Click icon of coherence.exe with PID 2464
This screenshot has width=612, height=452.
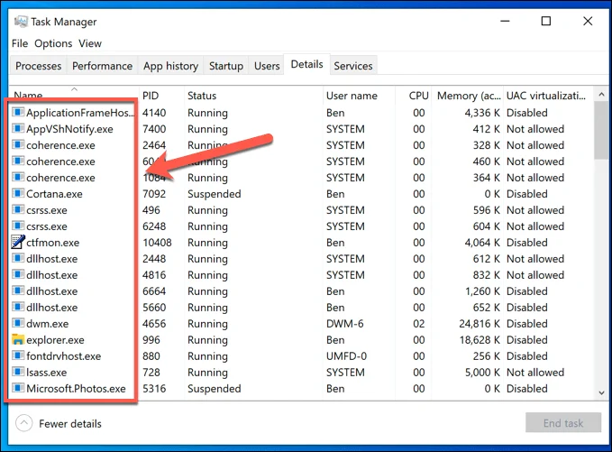click(x=18, y=145)
